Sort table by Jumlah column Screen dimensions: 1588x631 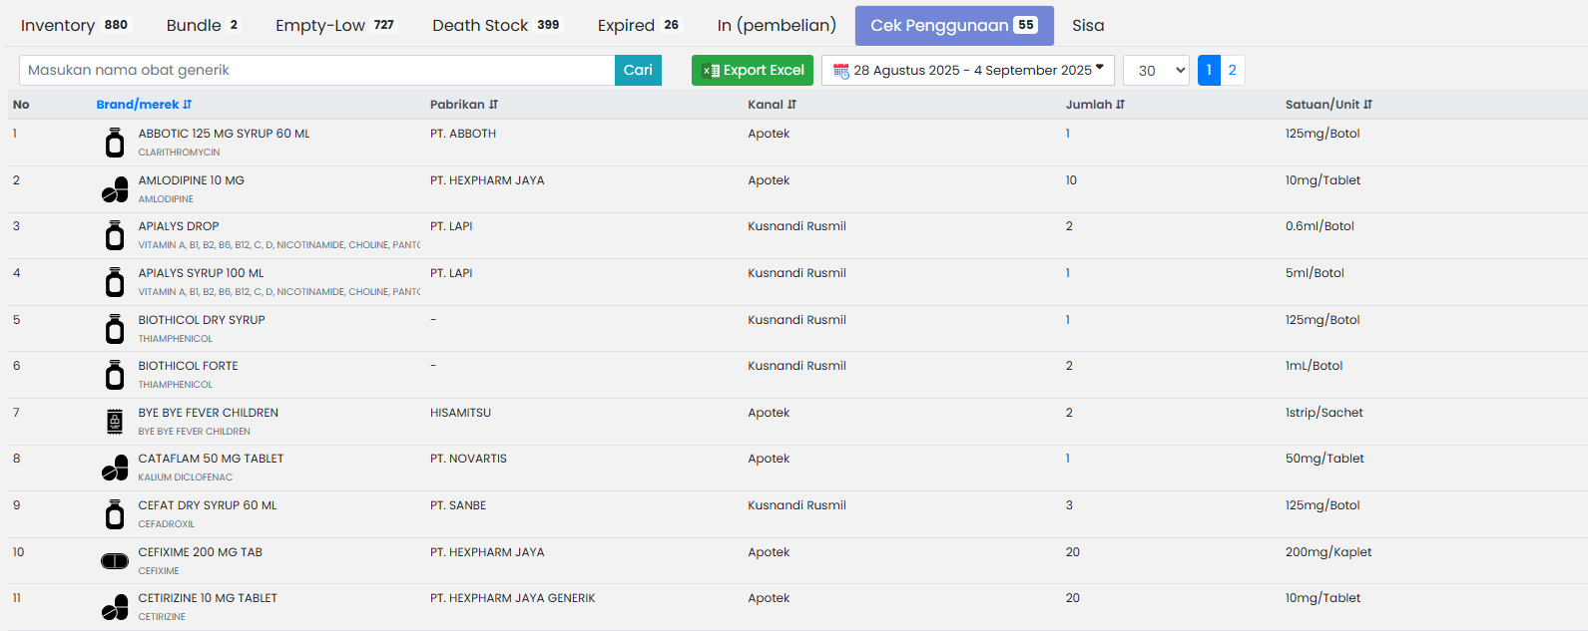coord(1095,105)
